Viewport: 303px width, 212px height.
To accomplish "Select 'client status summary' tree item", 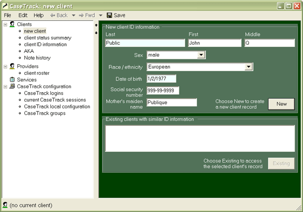I will tap(47, 38).
